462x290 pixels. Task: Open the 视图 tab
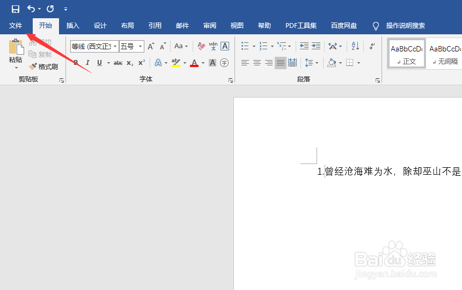point(237,26)
